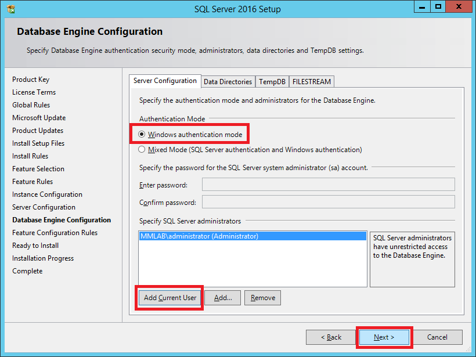Open the TempDB tab
476x357 pixels.
point(272,82)
